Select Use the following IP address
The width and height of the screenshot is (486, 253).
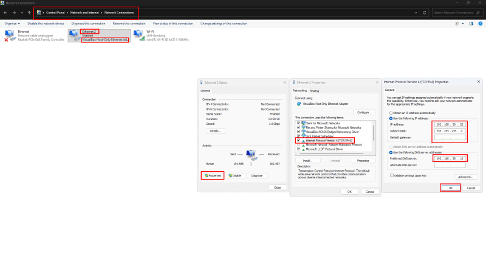tap(391, 118)
